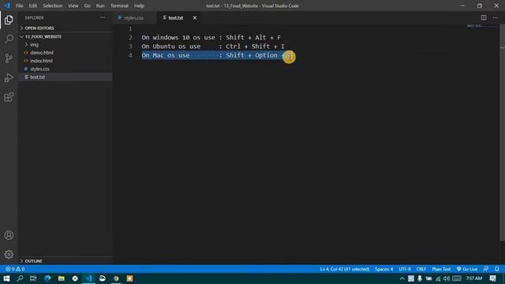Switch to the VS Code taskbar icon
This screenshot has height=284, width=505.
click(x=88, y=278)
